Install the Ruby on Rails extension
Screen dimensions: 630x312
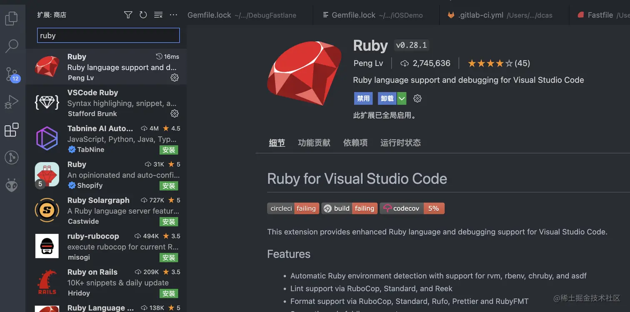pyautogui.click(x=169, y=293)
